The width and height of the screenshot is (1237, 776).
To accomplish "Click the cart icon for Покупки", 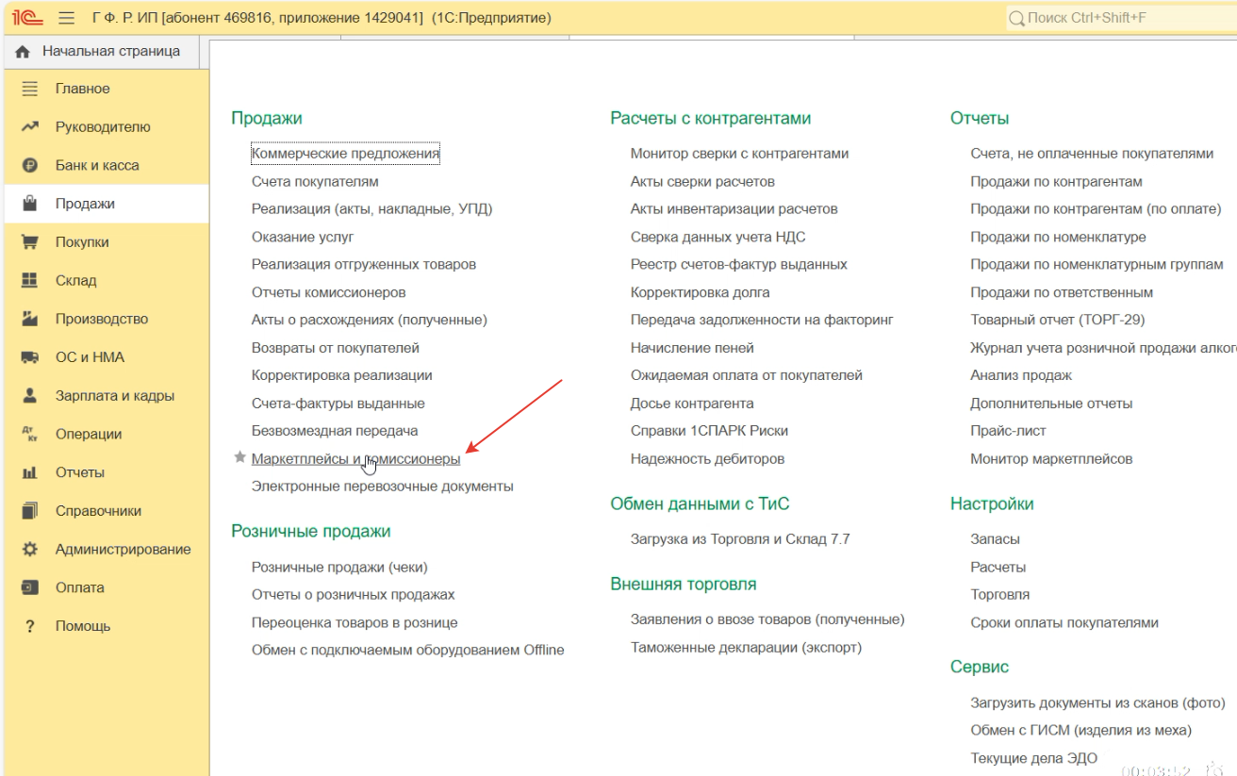I will 30,242.
